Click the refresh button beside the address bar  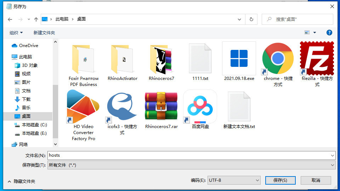pos(251,19)
